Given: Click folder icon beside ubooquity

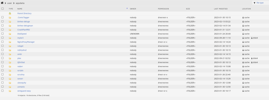Looking at the screenshot, I should [10, 83].
